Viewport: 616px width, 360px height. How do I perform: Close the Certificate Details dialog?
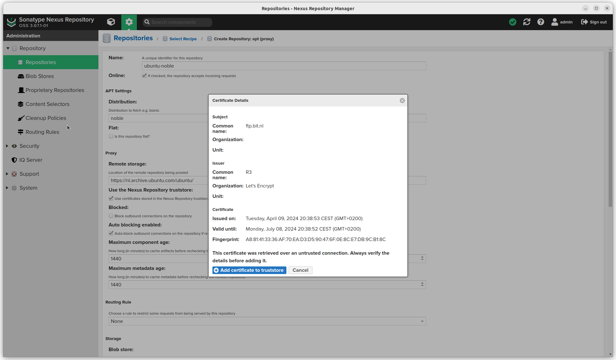click(x=402, y=101)
